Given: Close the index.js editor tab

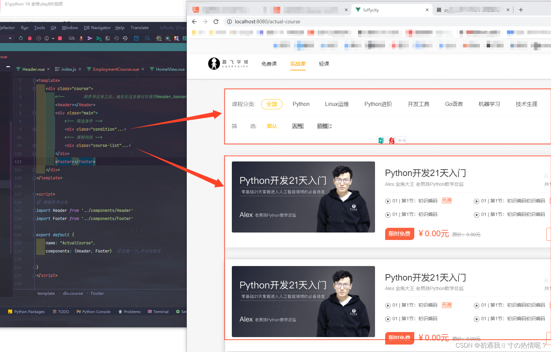Looking at the screenshot, I should [80, 69].
